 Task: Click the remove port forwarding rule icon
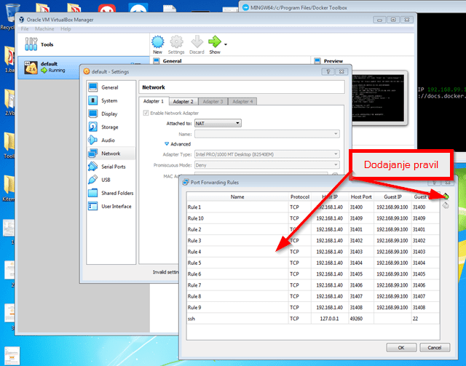click(446, 205)
